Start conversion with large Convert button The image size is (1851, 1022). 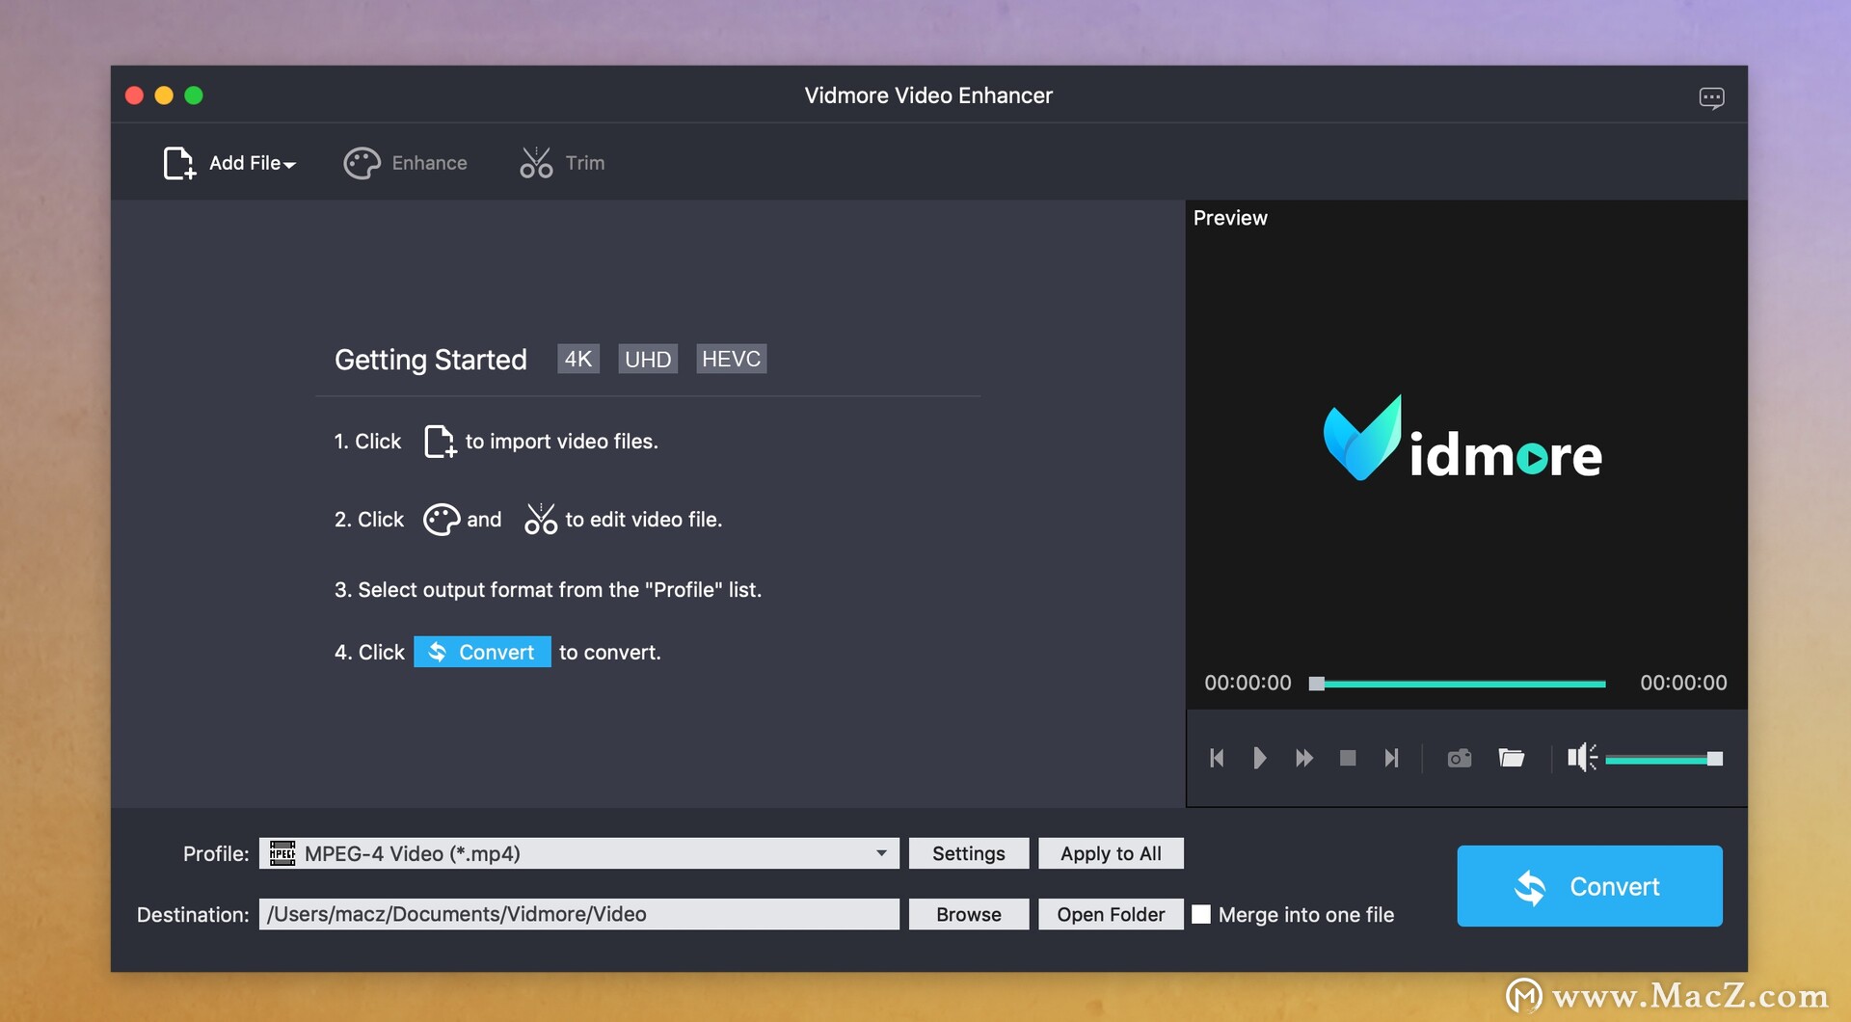click(1590, 886)
